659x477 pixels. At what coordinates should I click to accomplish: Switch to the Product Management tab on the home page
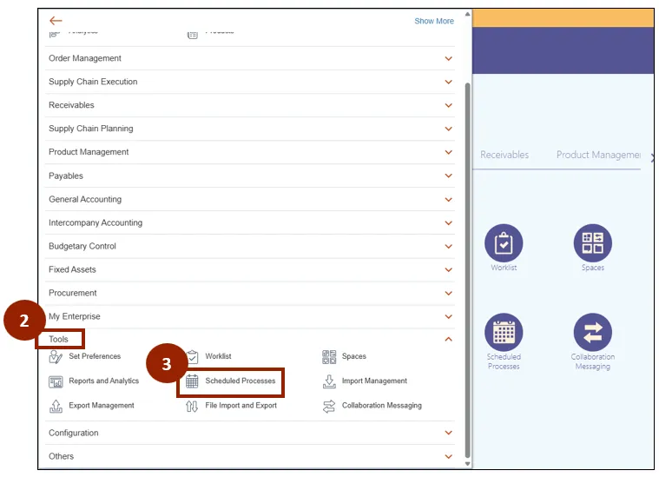598,155
